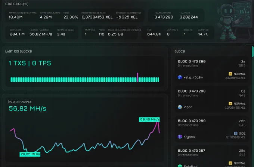The height and width of the screenshot is (167, 254).
Task: Click TXS 644.0K value
Action: (x=154, y=34)
